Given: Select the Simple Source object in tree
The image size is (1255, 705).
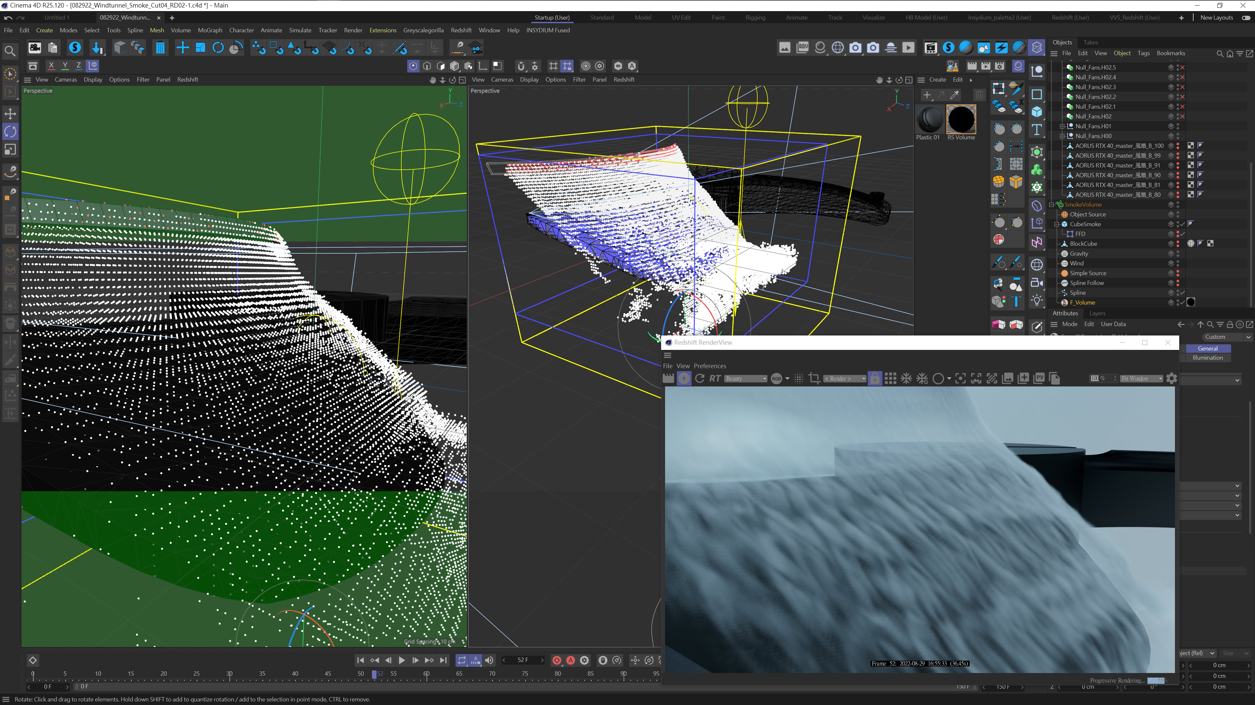Looking at the screenshot, I should (1087, 273).
